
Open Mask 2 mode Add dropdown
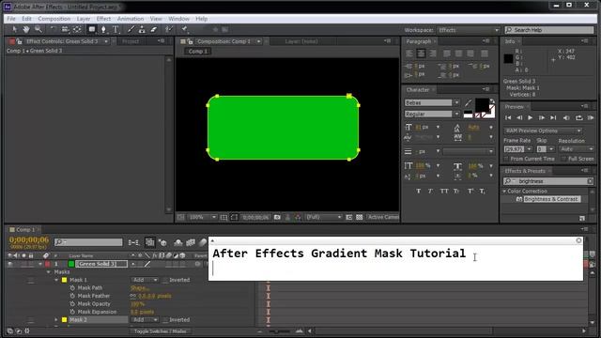click(145, 319)
